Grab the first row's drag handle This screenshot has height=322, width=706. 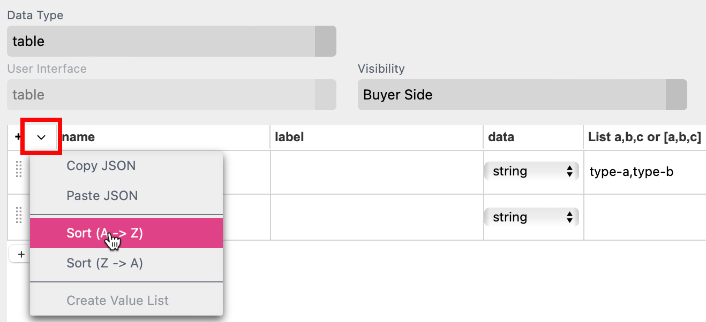[x=18, y=170]
